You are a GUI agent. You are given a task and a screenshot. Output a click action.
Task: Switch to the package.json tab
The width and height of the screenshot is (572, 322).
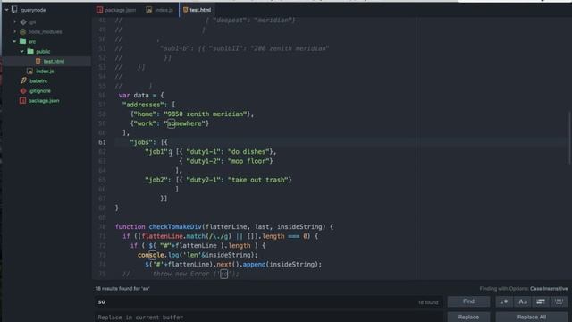tap(116, 10)
